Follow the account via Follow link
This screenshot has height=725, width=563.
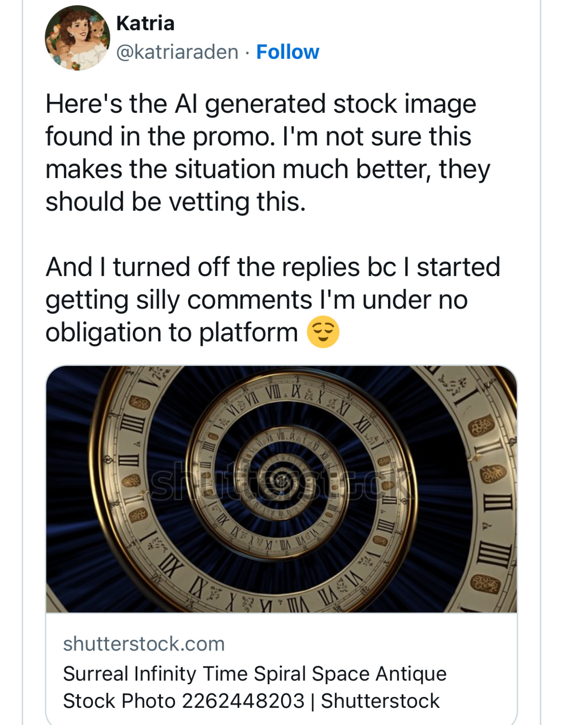288,52
